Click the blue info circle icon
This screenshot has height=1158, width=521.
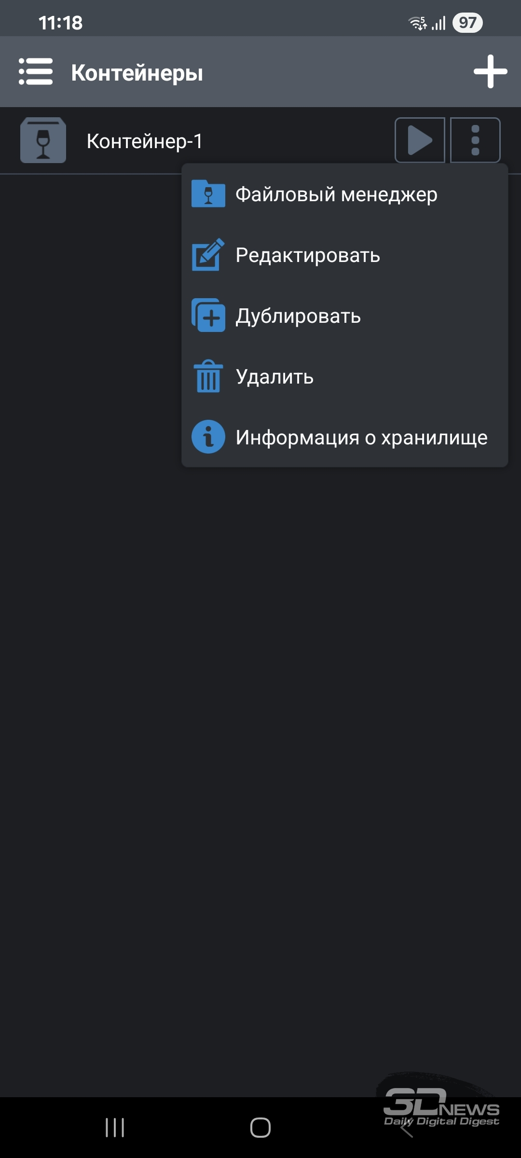(208, 437)
